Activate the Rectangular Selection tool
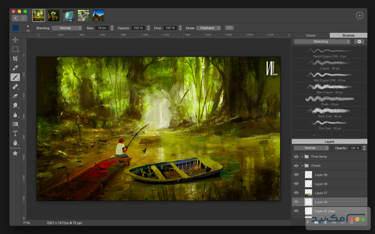This screenshot has width=375, height=234. (15, 49)
